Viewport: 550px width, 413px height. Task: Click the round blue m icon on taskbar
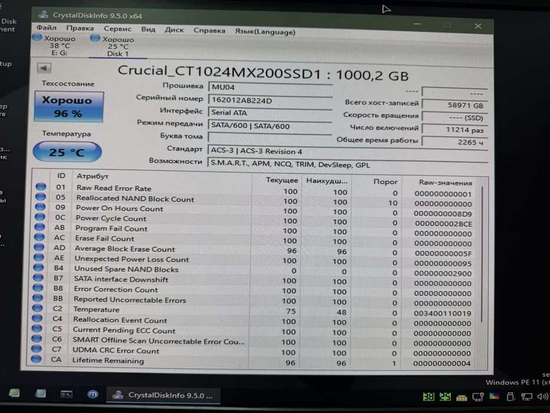93,394
